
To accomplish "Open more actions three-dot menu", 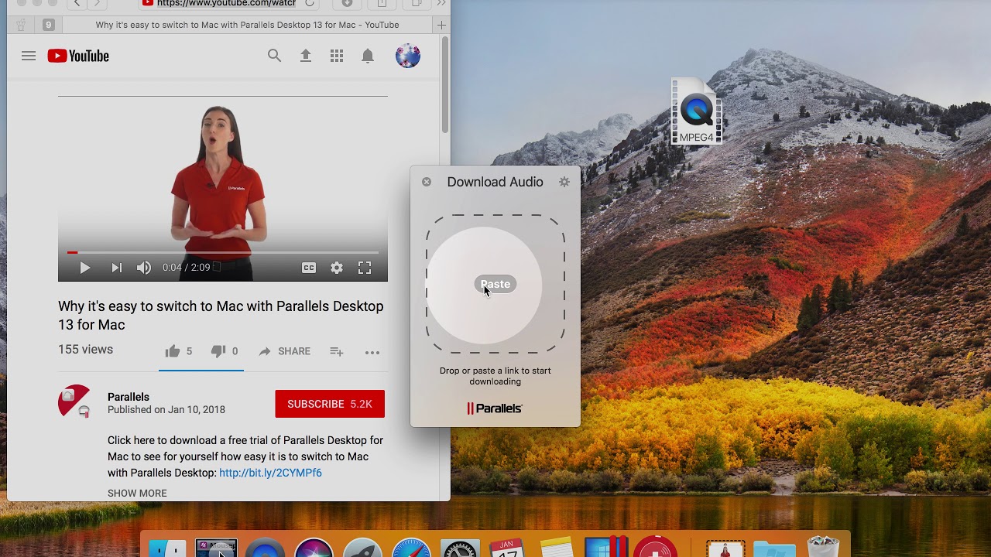I will [x=372, y=352].
